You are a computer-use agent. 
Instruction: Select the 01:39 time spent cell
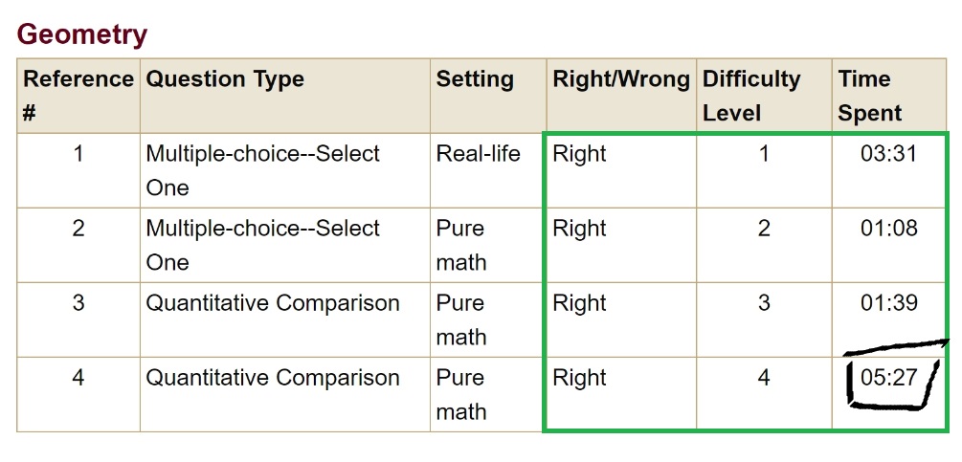pyautogui.click(x=888, y=303)
